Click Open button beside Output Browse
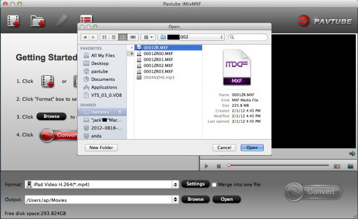 [x=227, y=199]
